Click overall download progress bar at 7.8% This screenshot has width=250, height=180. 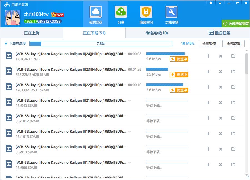[101, 43]
